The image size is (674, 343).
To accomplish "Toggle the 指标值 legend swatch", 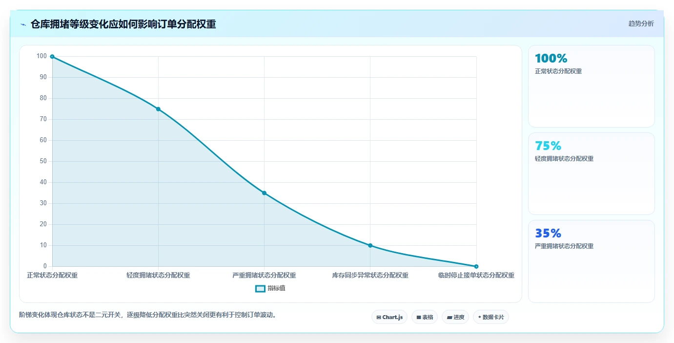I will pyautogui.click(x=260, y=289).
